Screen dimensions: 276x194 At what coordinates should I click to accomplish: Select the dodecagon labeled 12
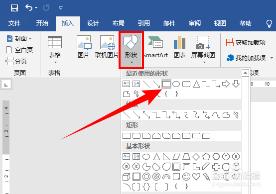tap(136, 167)
